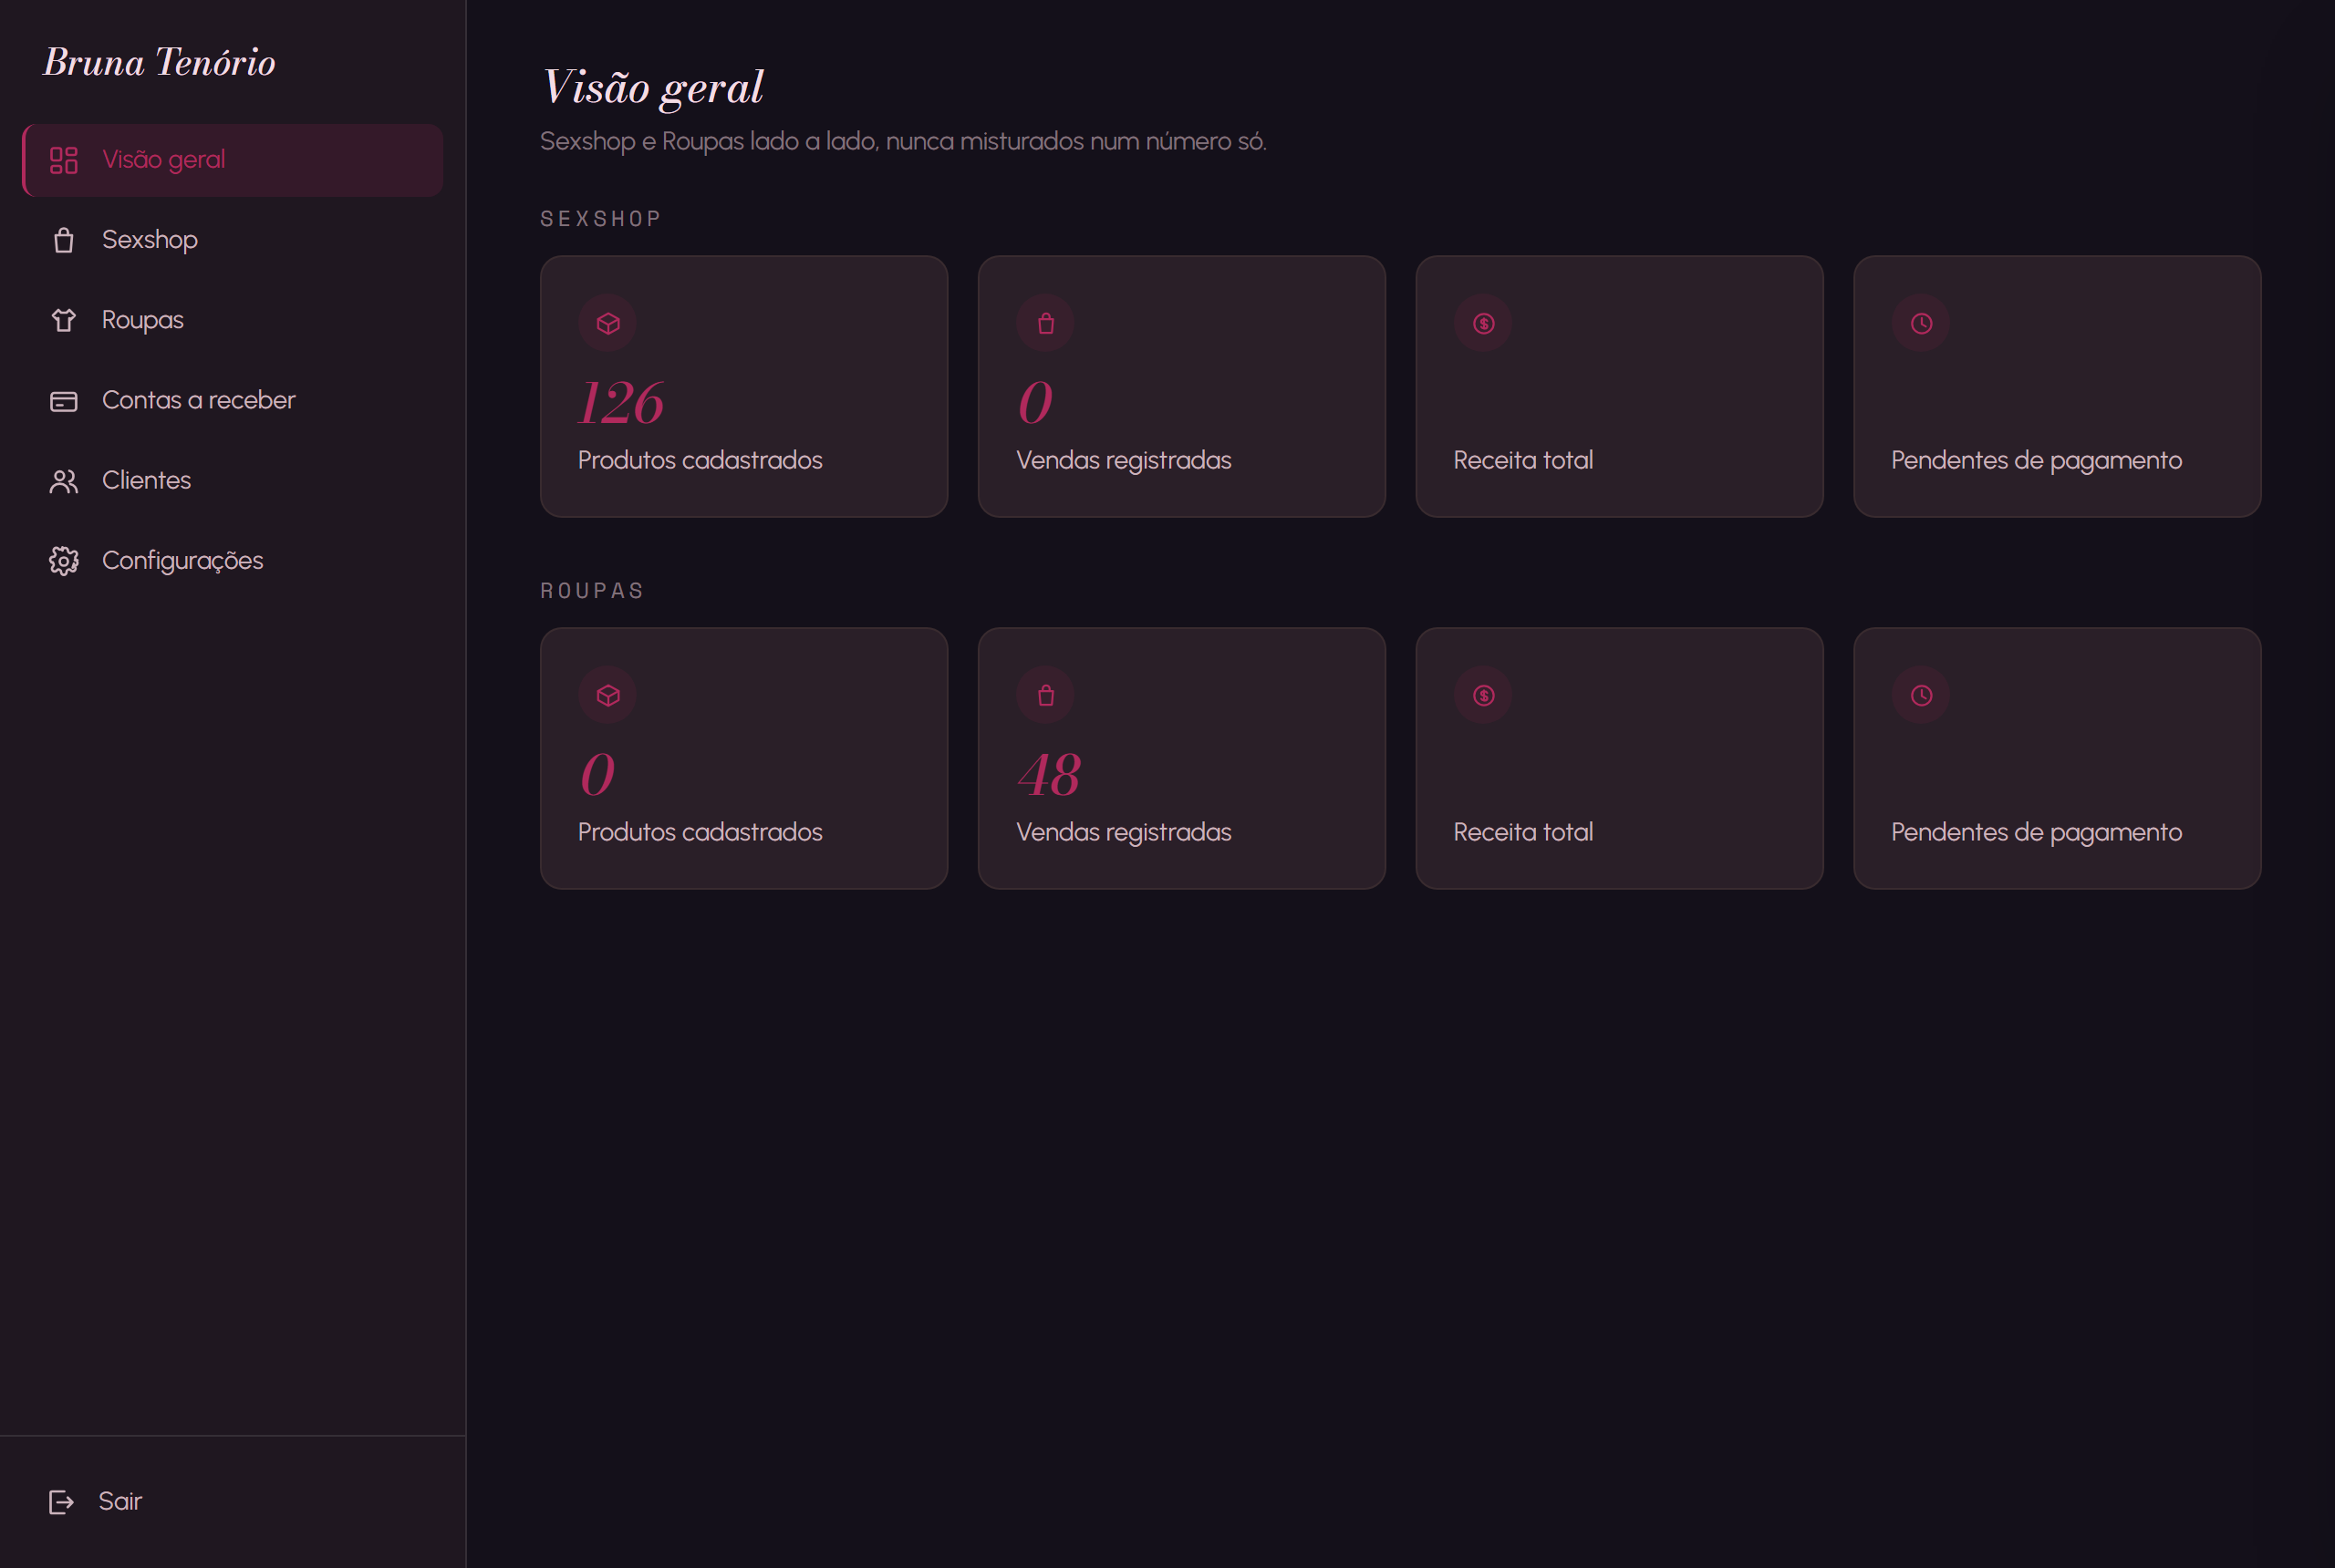
Task: Click the 126 products count in Sexshop
Action: click(621, 403)
